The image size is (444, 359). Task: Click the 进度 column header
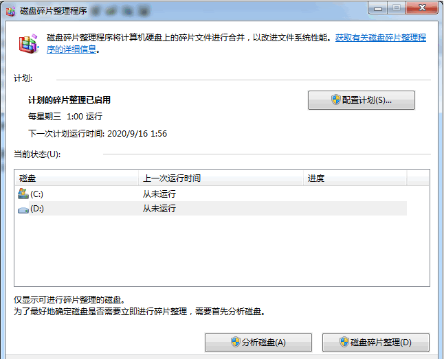click(x=354, y=178)
